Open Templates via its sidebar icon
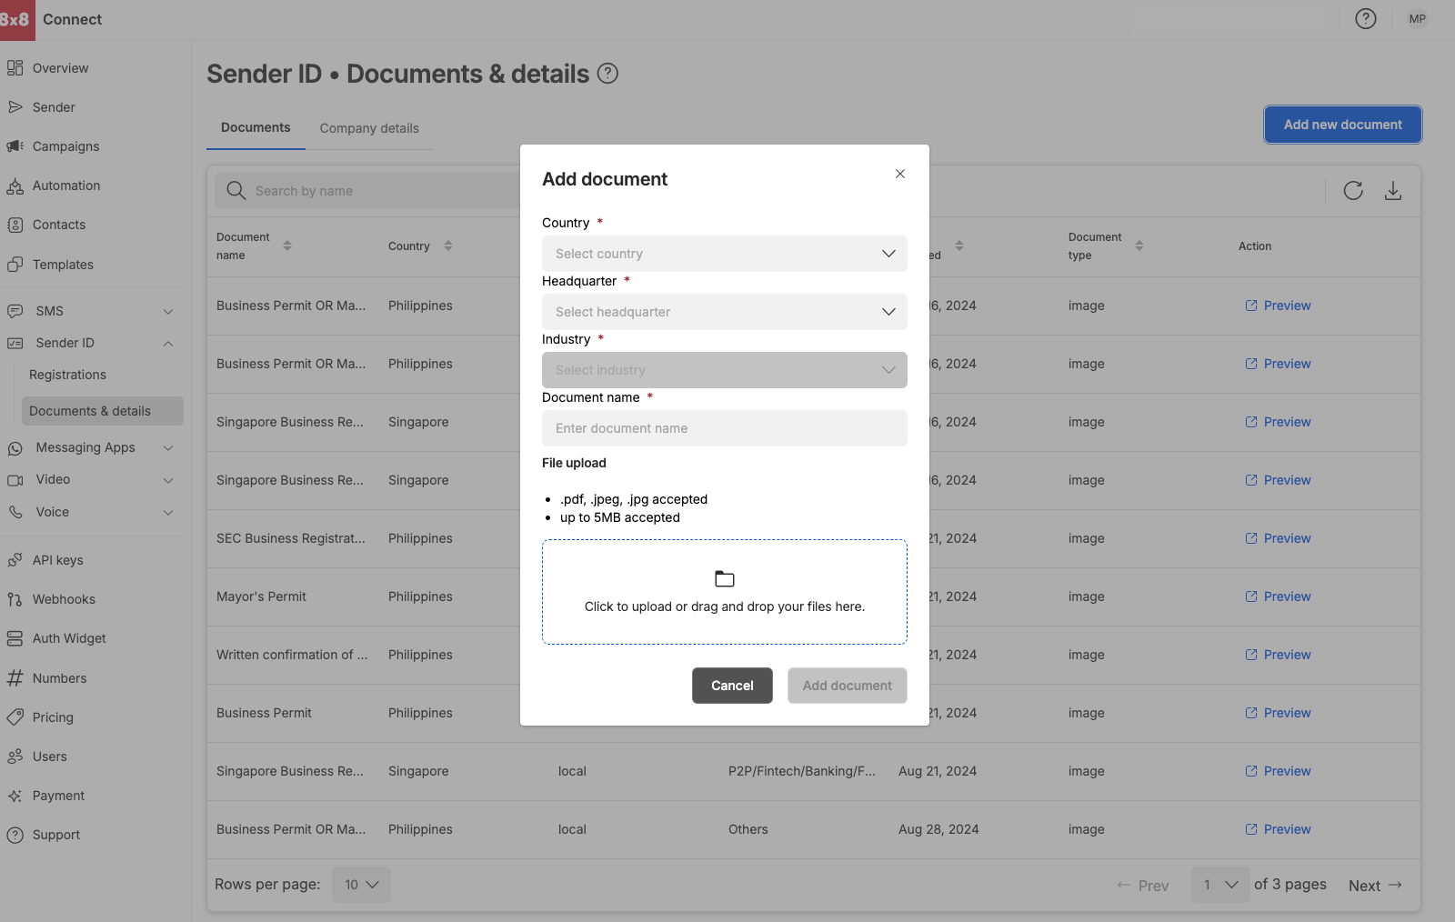The height and width of the screenshot is (922, 1455). 15,264
